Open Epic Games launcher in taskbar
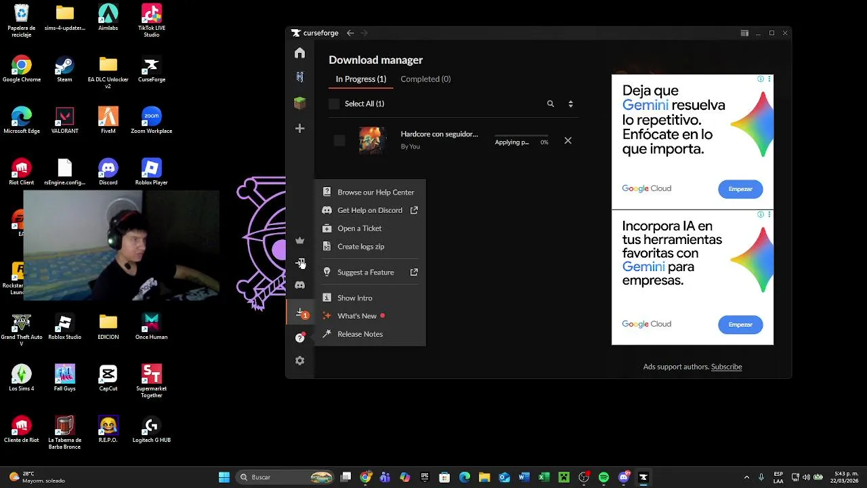This screenshot has height=488, width=867. click(x=425, y=477)
